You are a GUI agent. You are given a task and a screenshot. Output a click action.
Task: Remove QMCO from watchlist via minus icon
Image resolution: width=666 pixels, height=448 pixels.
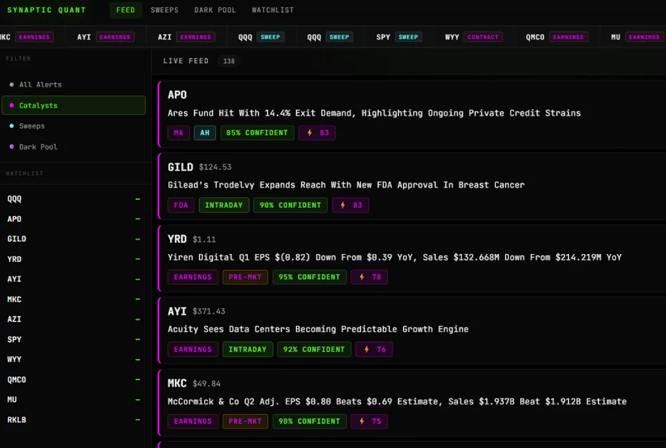137,379
